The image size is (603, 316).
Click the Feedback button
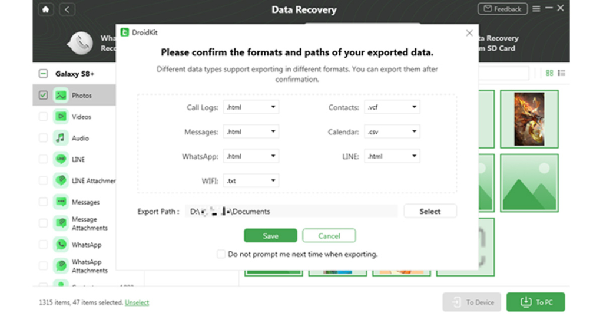[x=502, y=9]
